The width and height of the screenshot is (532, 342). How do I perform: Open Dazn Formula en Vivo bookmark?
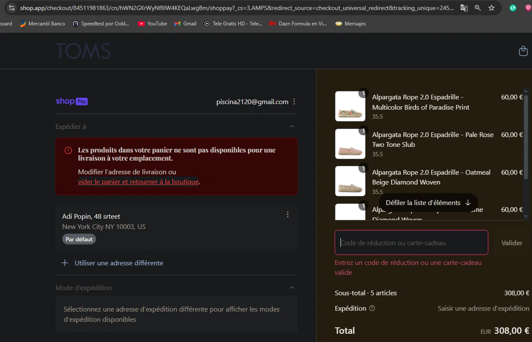(x=298, y=24)
